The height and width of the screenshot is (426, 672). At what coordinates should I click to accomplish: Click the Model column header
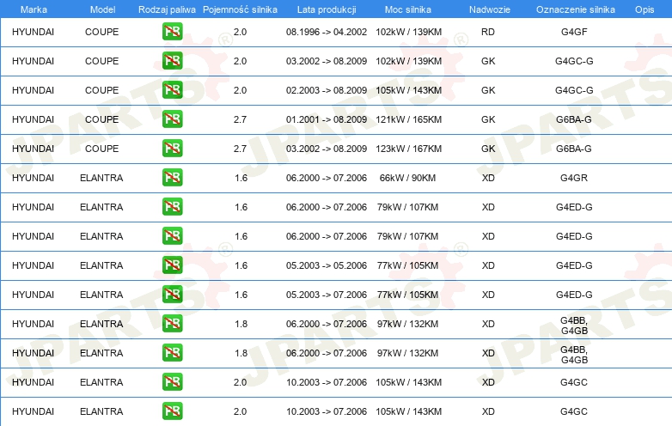(x=102, y=9)
